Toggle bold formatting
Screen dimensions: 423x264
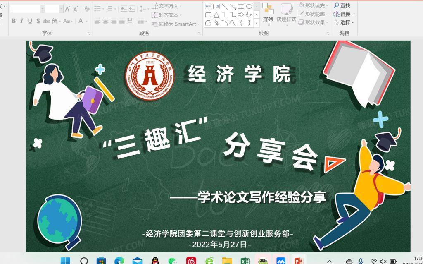[x=14, y=21]
